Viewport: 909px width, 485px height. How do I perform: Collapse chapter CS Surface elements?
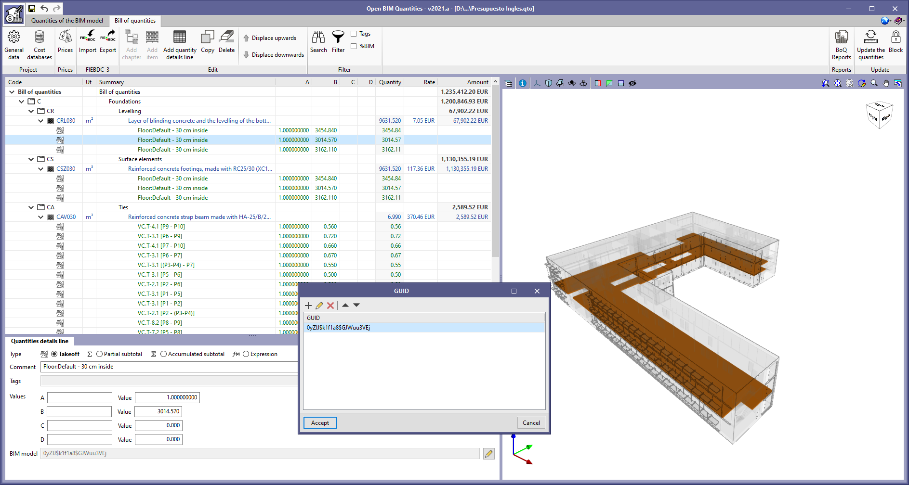[31, 159]
